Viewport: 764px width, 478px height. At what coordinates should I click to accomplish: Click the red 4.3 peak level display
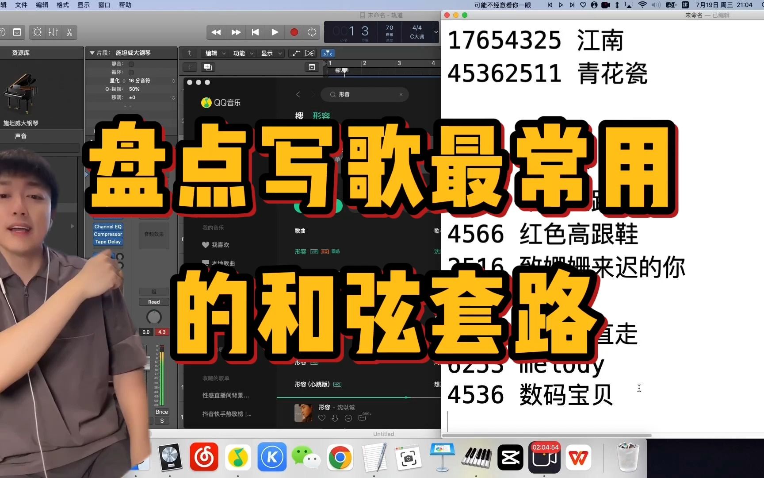pos(162,332)
